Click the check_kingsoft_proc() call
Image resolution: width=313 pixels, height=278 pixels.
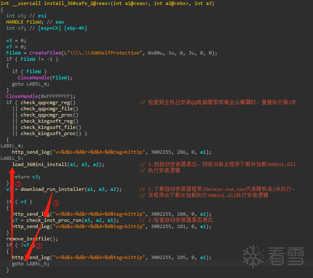pyautogui.click(x=51, y=133)
